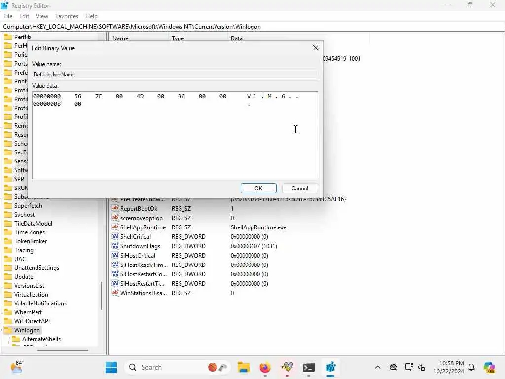Collapse the Winlogon key expander

2,330
